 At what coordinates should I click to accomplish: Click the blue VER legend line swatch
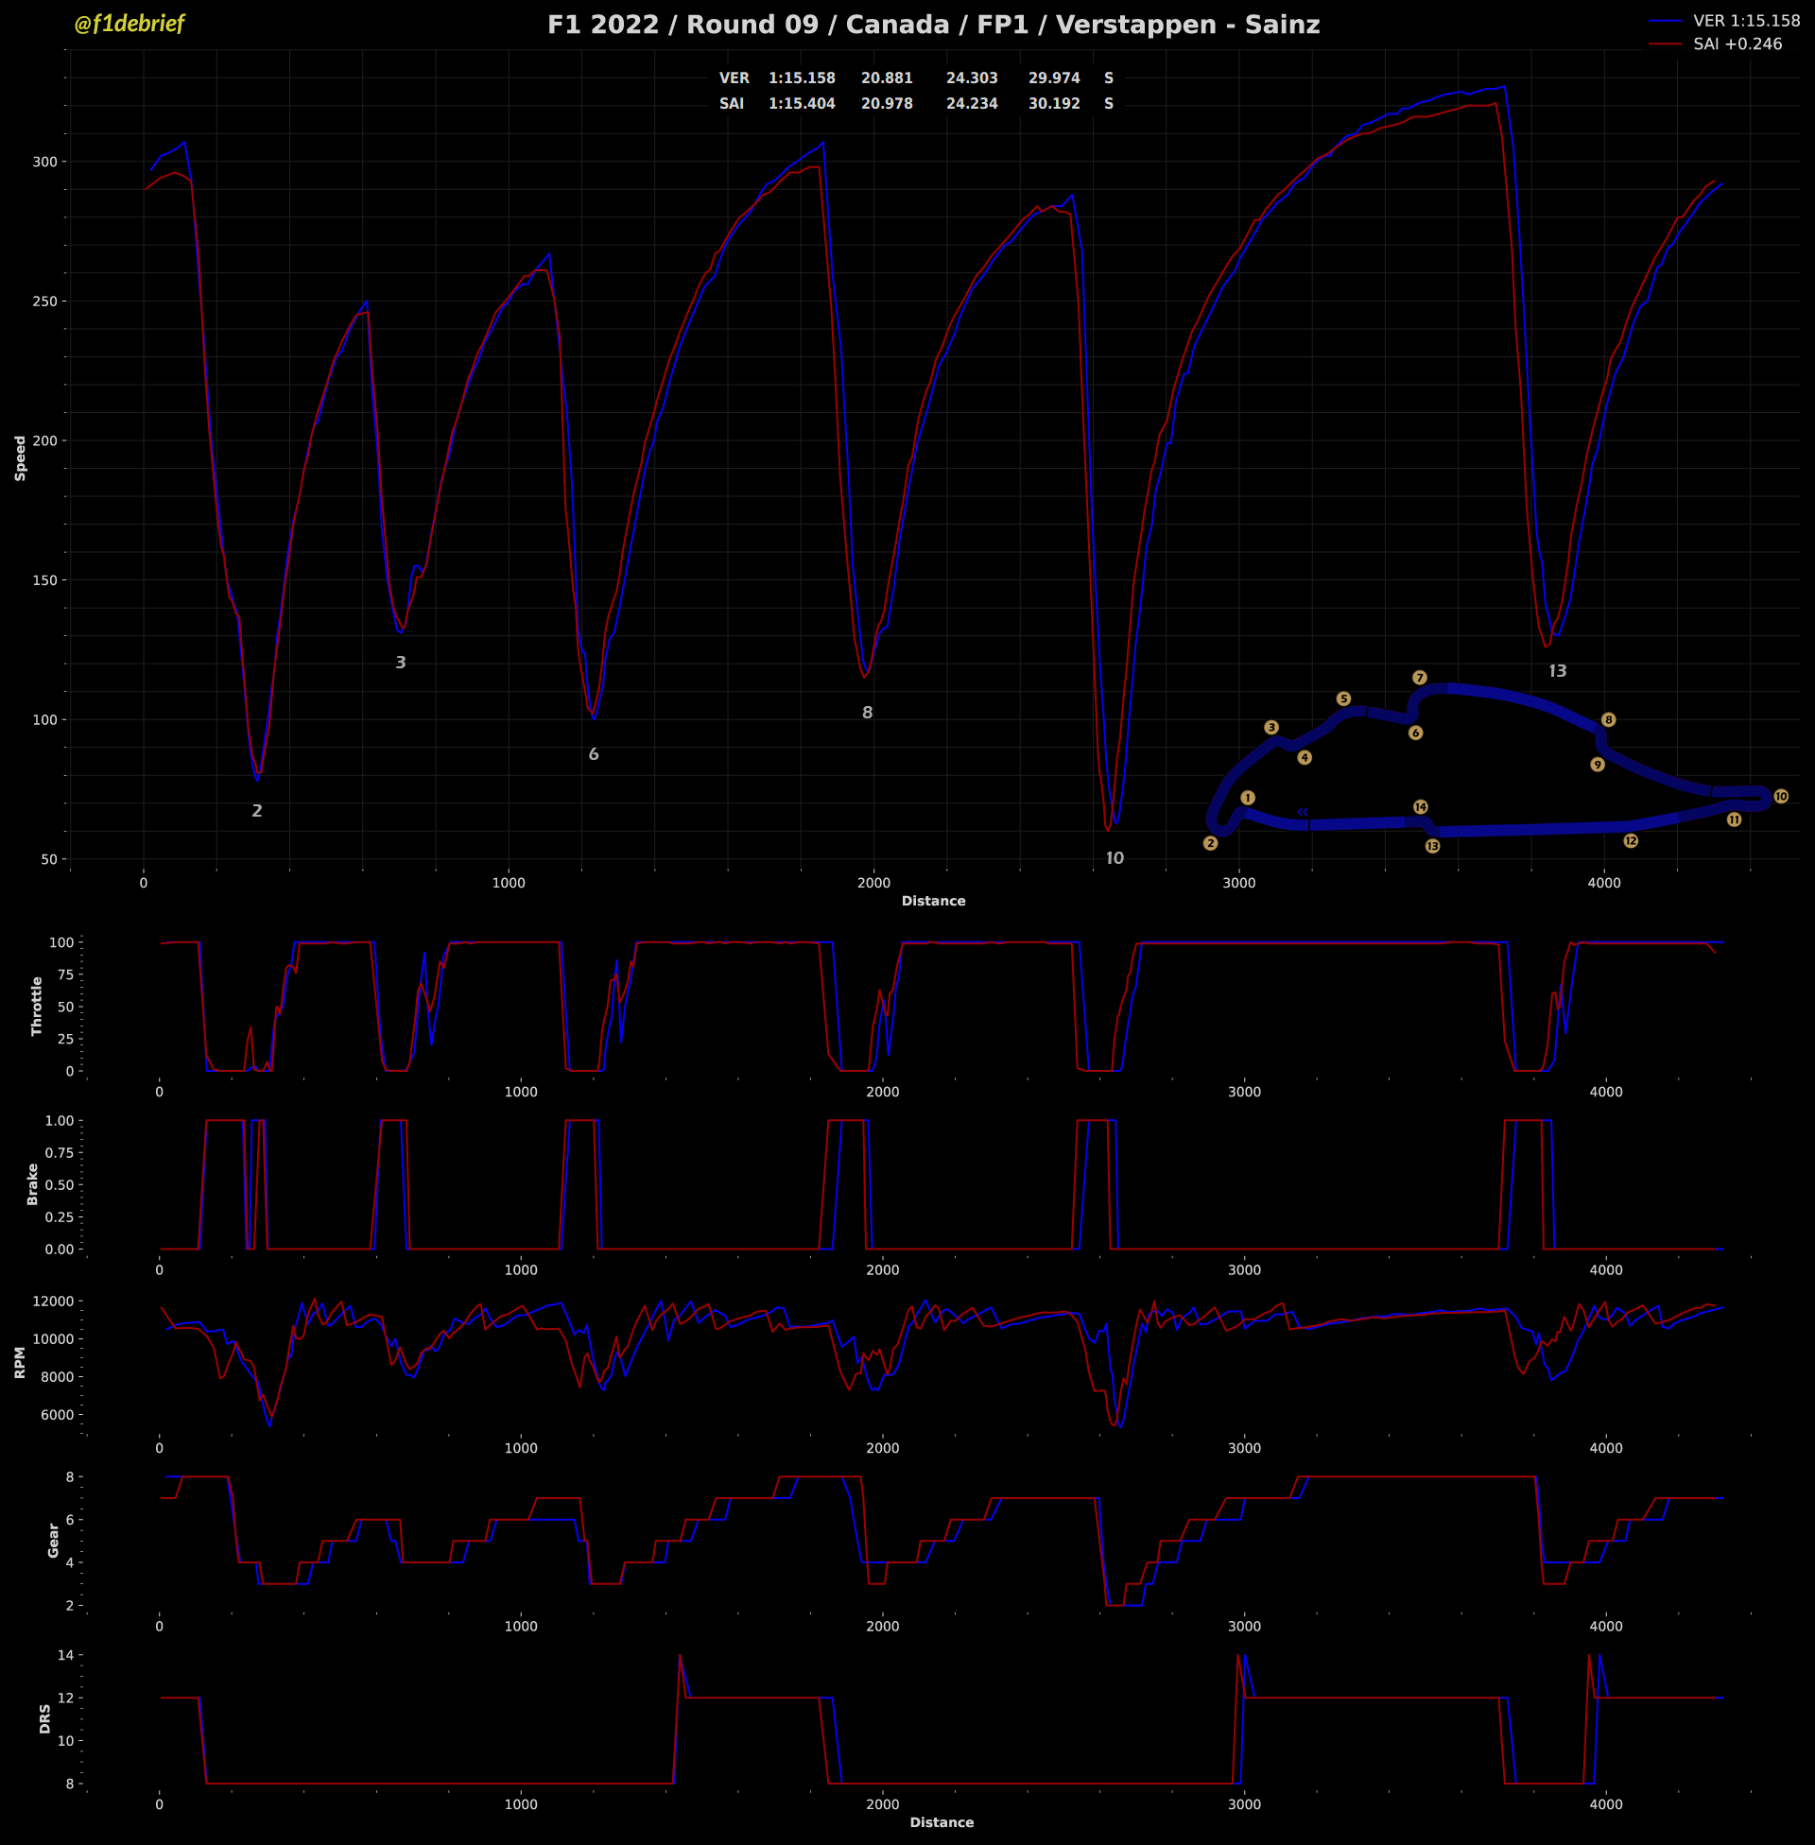pos(1666,21)
